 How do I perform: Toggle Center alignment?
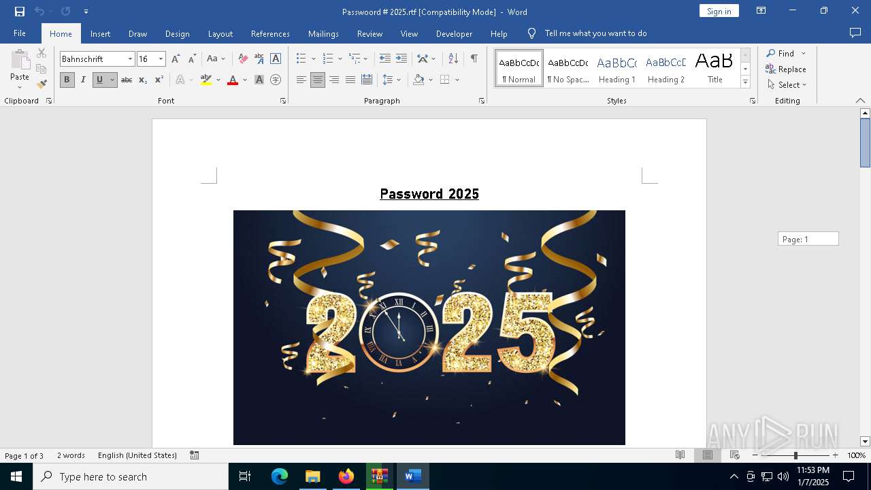click(318, 80)
